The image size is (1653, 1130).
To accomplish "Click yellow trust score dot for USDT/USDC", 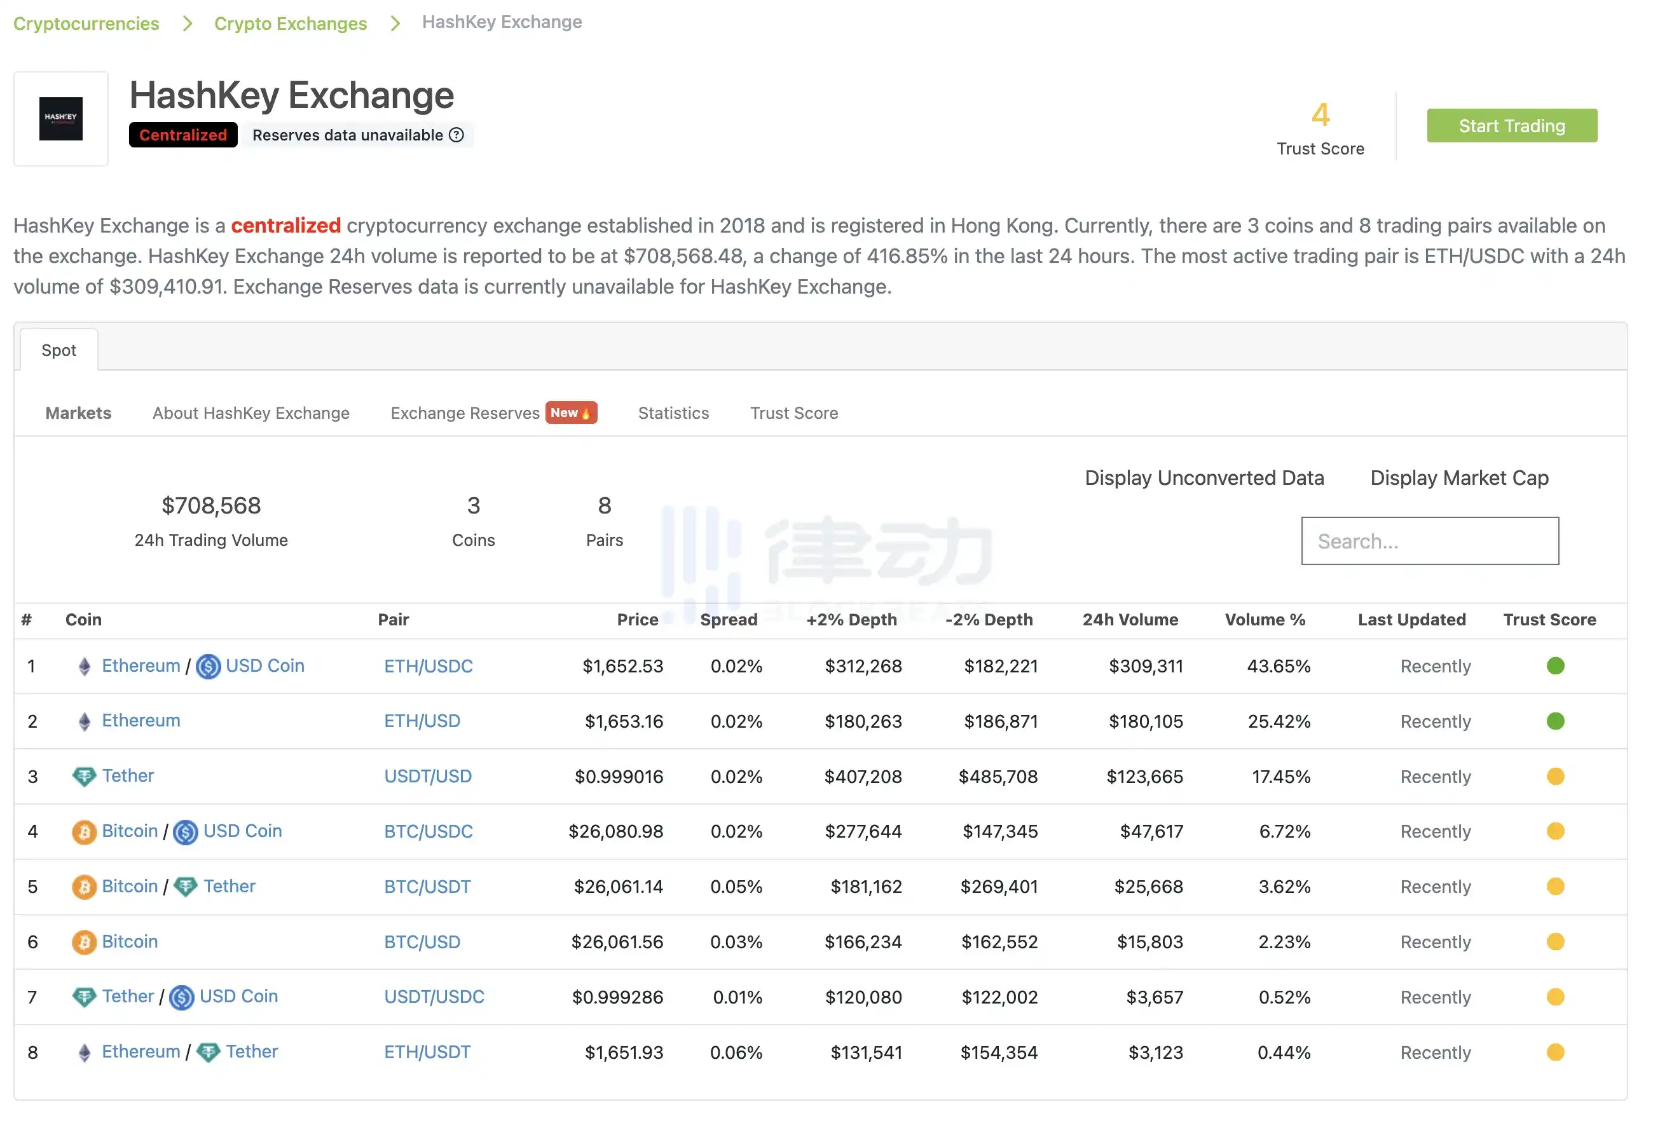I will pyautogui.click(x=1556, y=997).
